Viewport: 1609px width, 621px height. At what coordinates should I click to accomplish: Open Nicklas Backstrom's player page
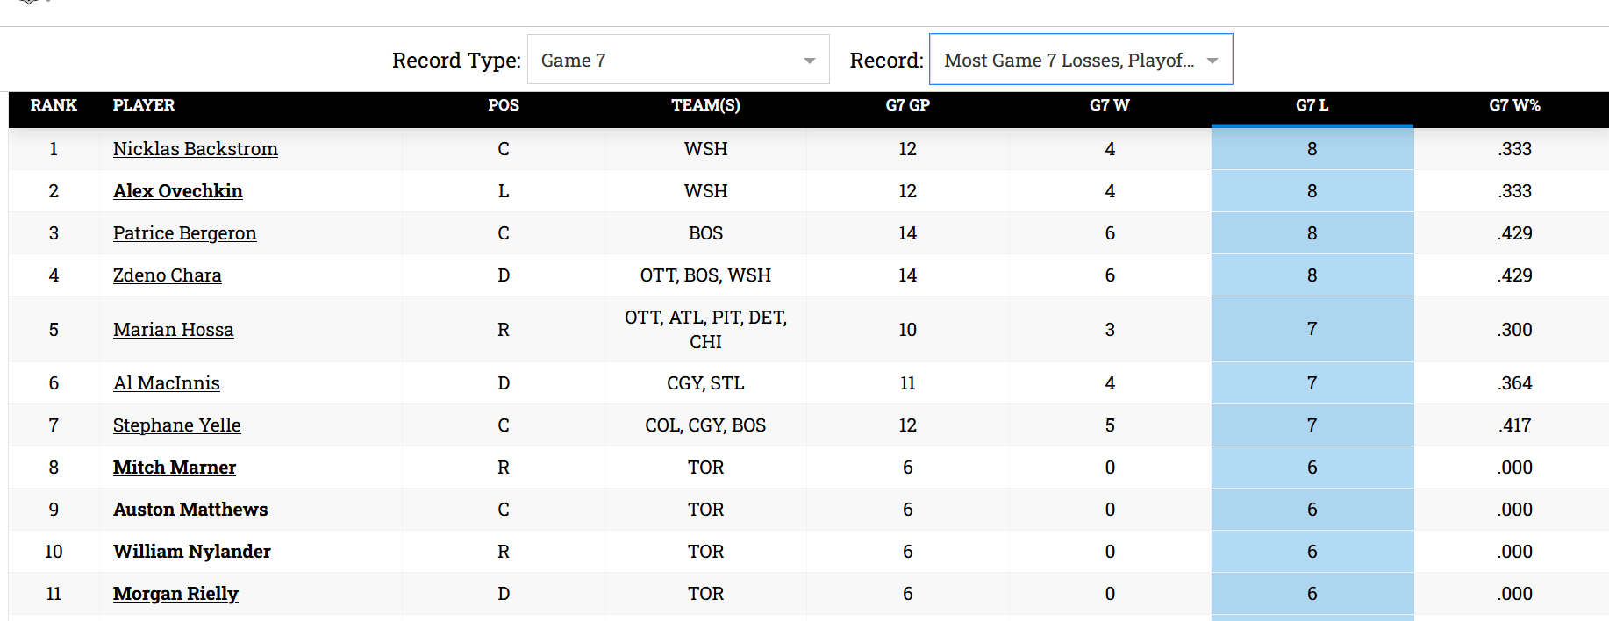tap(195, 149)
